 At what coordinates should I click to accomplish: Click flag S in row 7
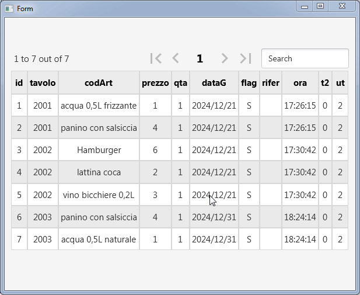click(249, 240)
